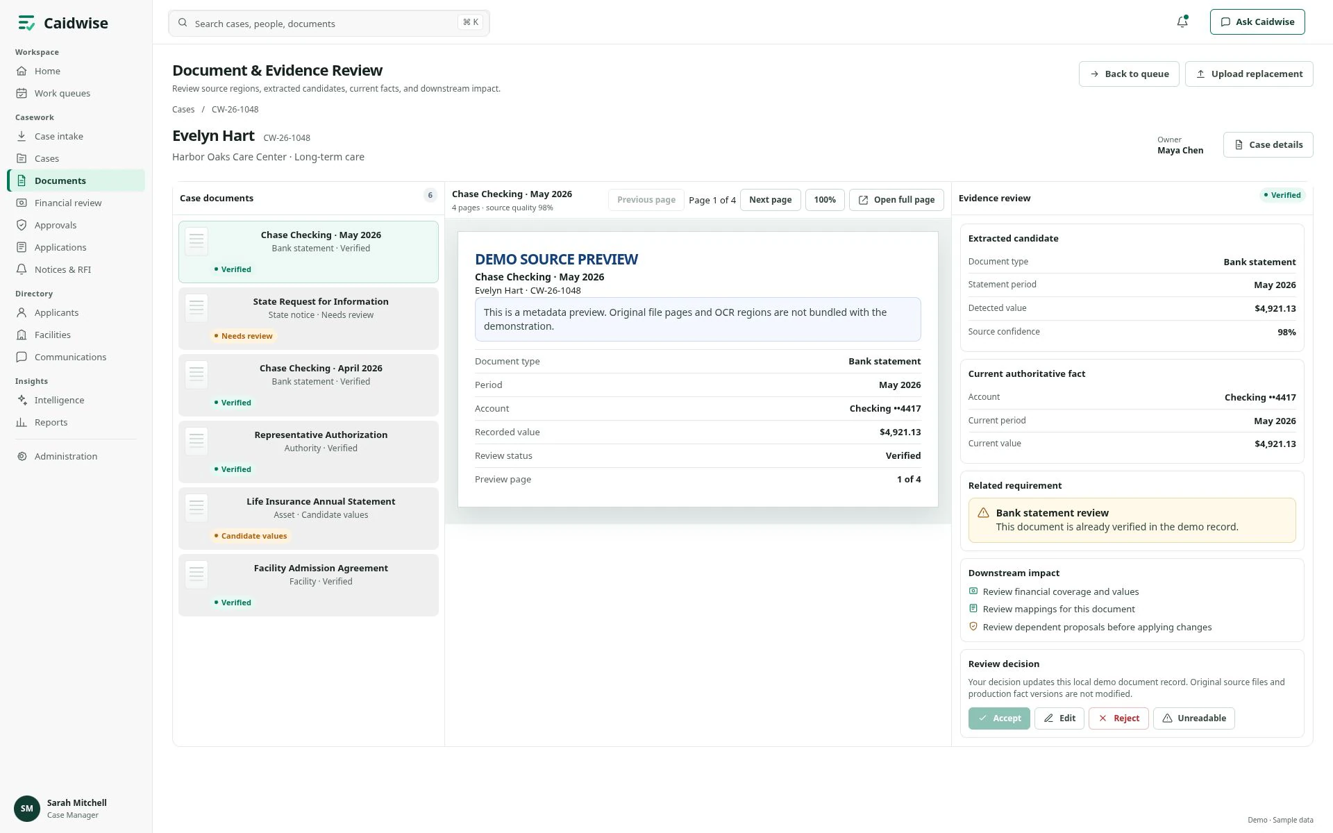Open Facility Admission Agreement document
This screenshot has height=833, width=1333.
308,585
